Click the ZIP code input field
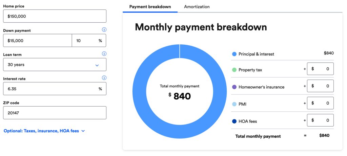 point(55,113)
